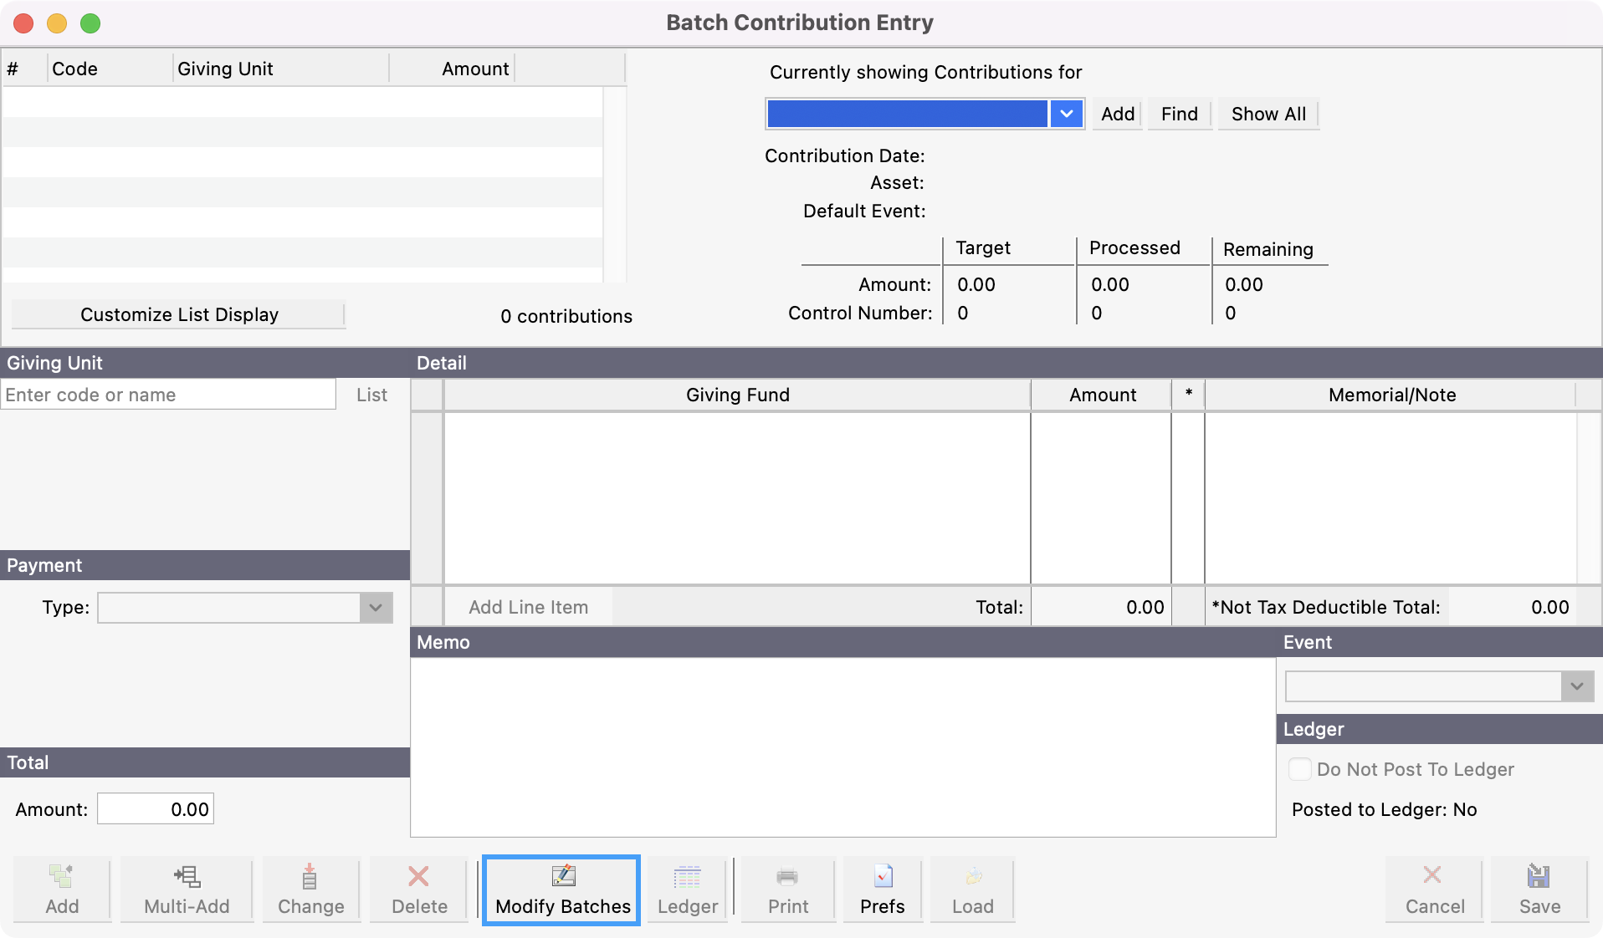Image resolution: width=1603 pixels, height=938 pixels.
Task: Open contribution Prefs
Action: click(x=881, y=889)
